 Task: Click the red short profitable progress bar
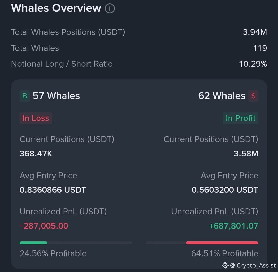(202, 243)
